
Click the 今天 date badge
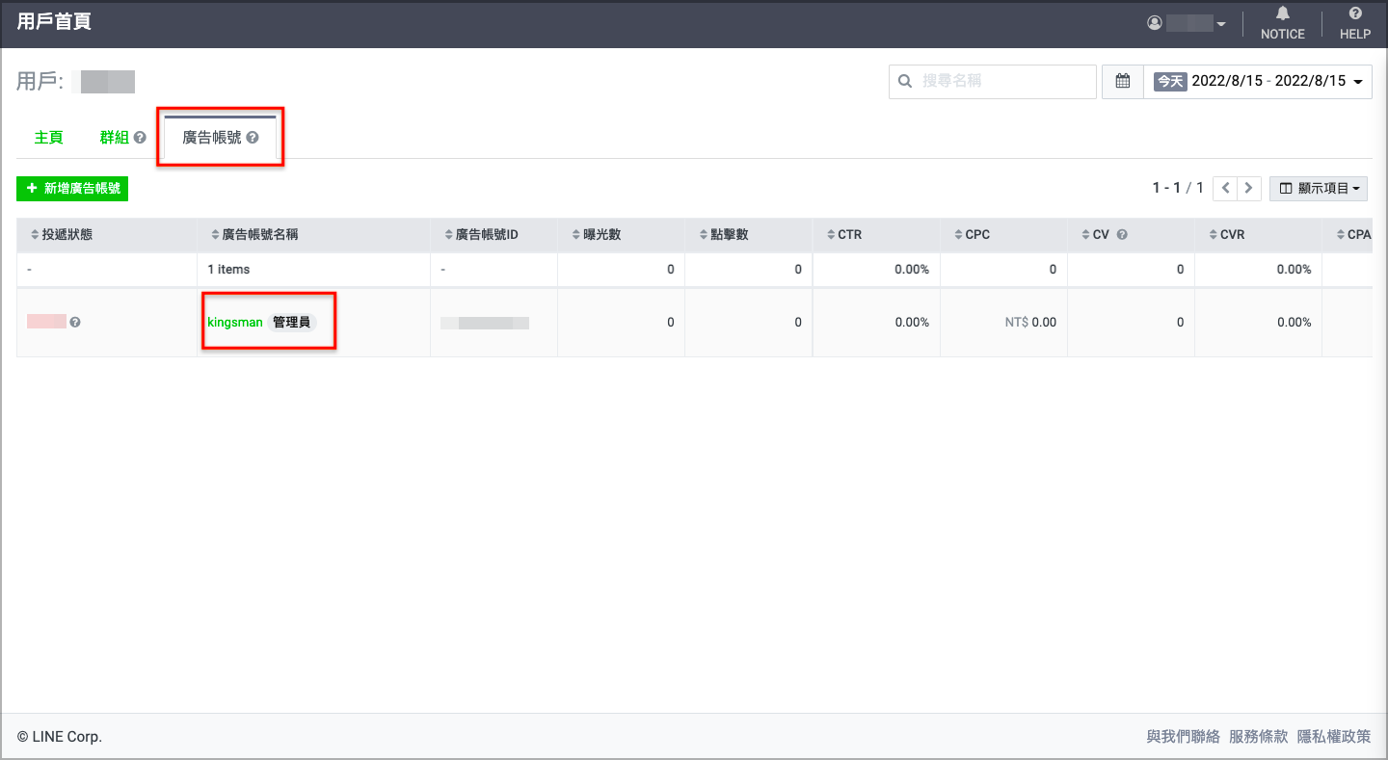(1169, 81)
